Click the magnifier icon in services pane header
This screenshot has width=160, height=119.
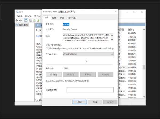click(38, 25)
